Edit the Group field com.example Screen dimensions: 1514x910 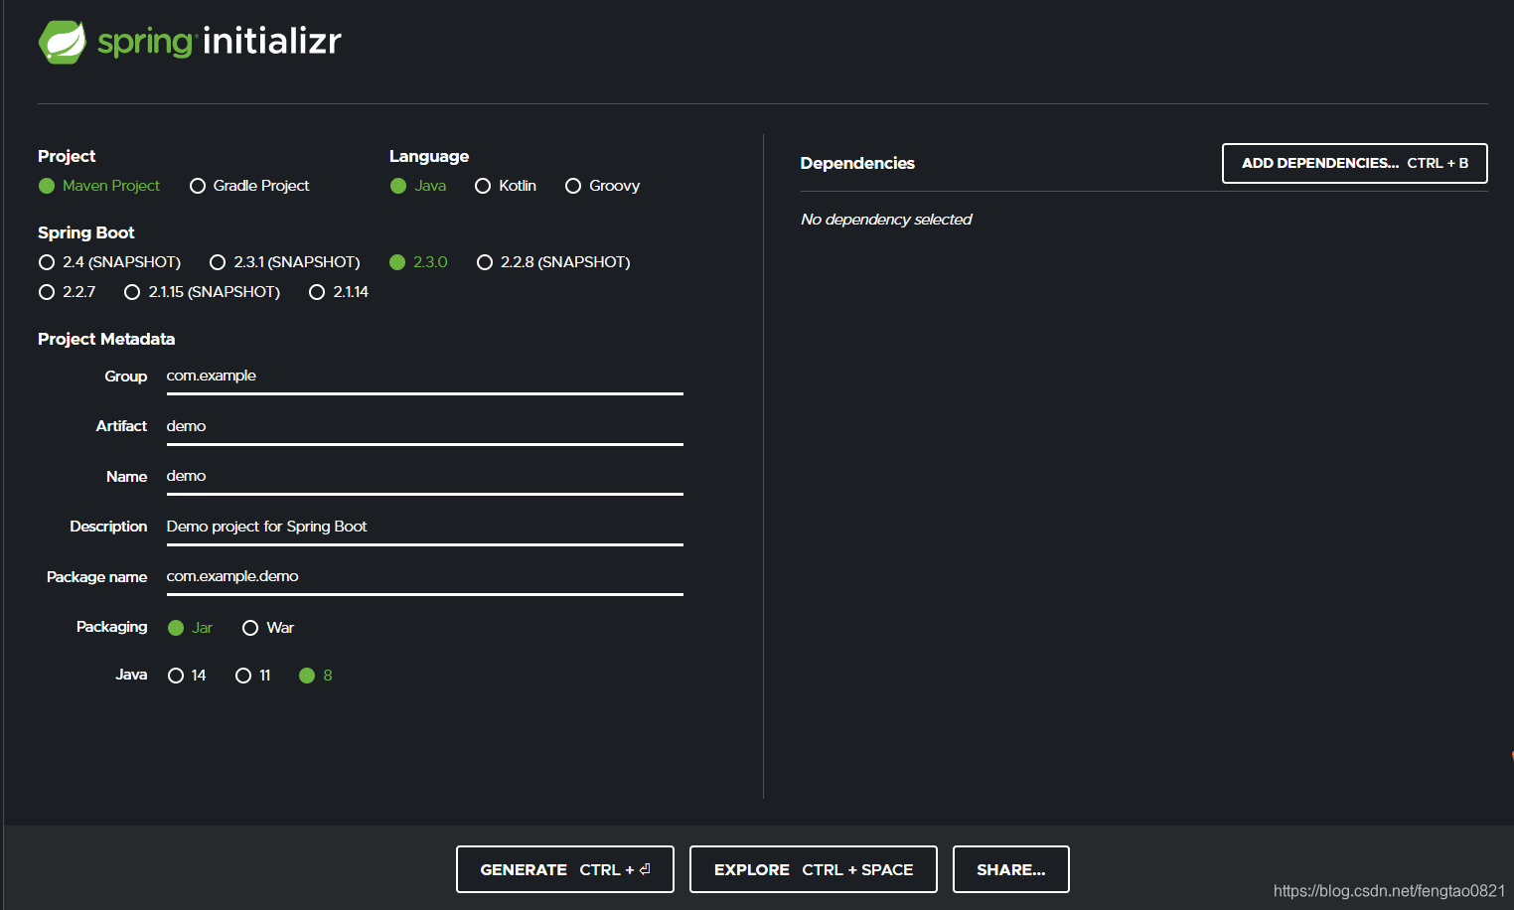coord(424,377)
